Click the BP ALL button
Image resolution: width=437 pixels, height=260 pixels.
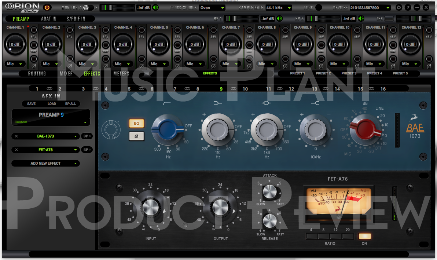click(x=71, y=104)
